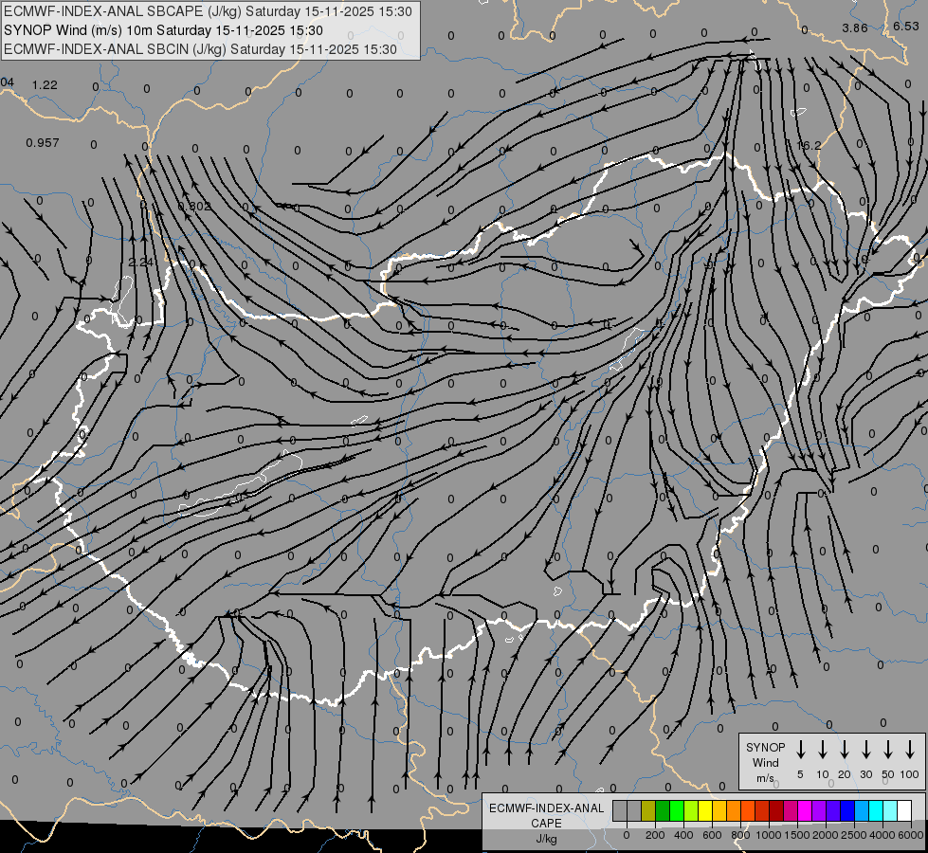The height and width of the screenshot is (853, 928).
Task: Click the 1.22 value on the map
Action: click(x=45, y=85)
